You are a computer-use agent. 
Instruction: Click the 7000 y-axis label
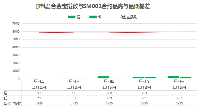point(16,23)
